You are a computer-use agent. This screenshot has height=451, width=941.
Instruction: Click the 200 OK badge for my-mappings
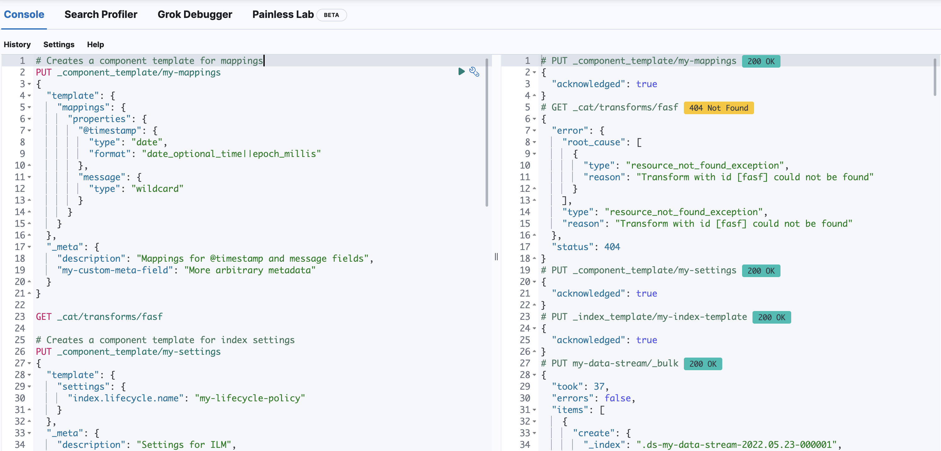coord(761,61)
